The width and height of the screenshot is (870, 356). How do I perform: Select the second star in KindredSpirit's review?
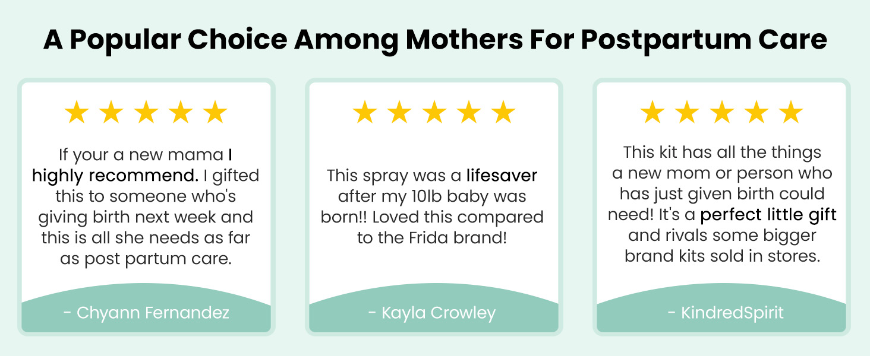point(687,113)
